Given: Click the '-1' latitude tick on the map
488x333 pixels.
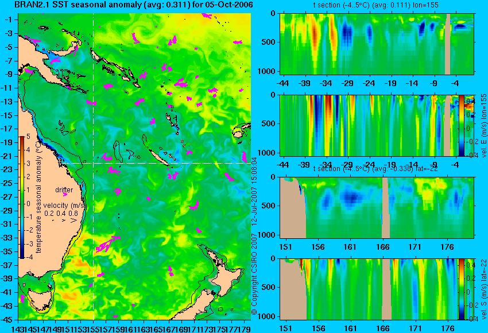Looking at the screenshot, I should [9, 20].
